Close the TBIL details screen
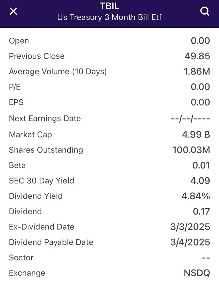The width and height of the screenshot is (219, 282). pyautogui.click(x=13, y=11)
